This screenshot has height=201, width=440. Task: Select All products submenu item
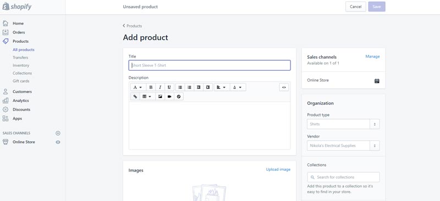point(24,50)
